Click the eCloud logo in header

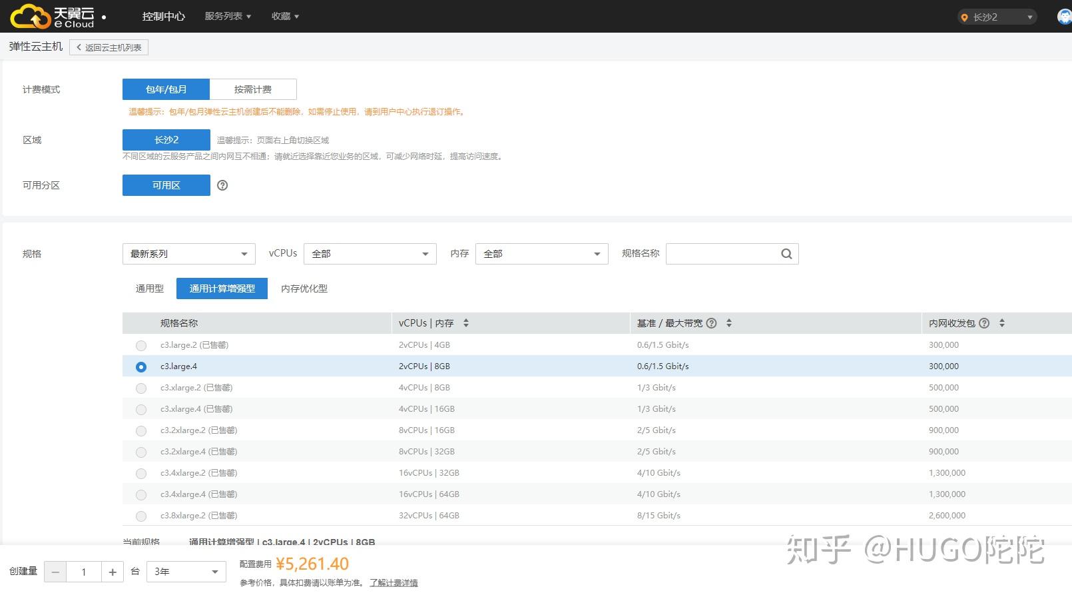click(x=53, y=16)
